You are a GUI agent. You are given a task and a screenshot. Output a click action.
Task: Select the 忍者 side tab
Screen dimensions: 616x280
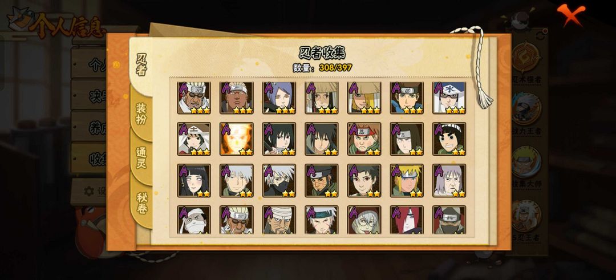pyautogui.click(x=141, y=65)
